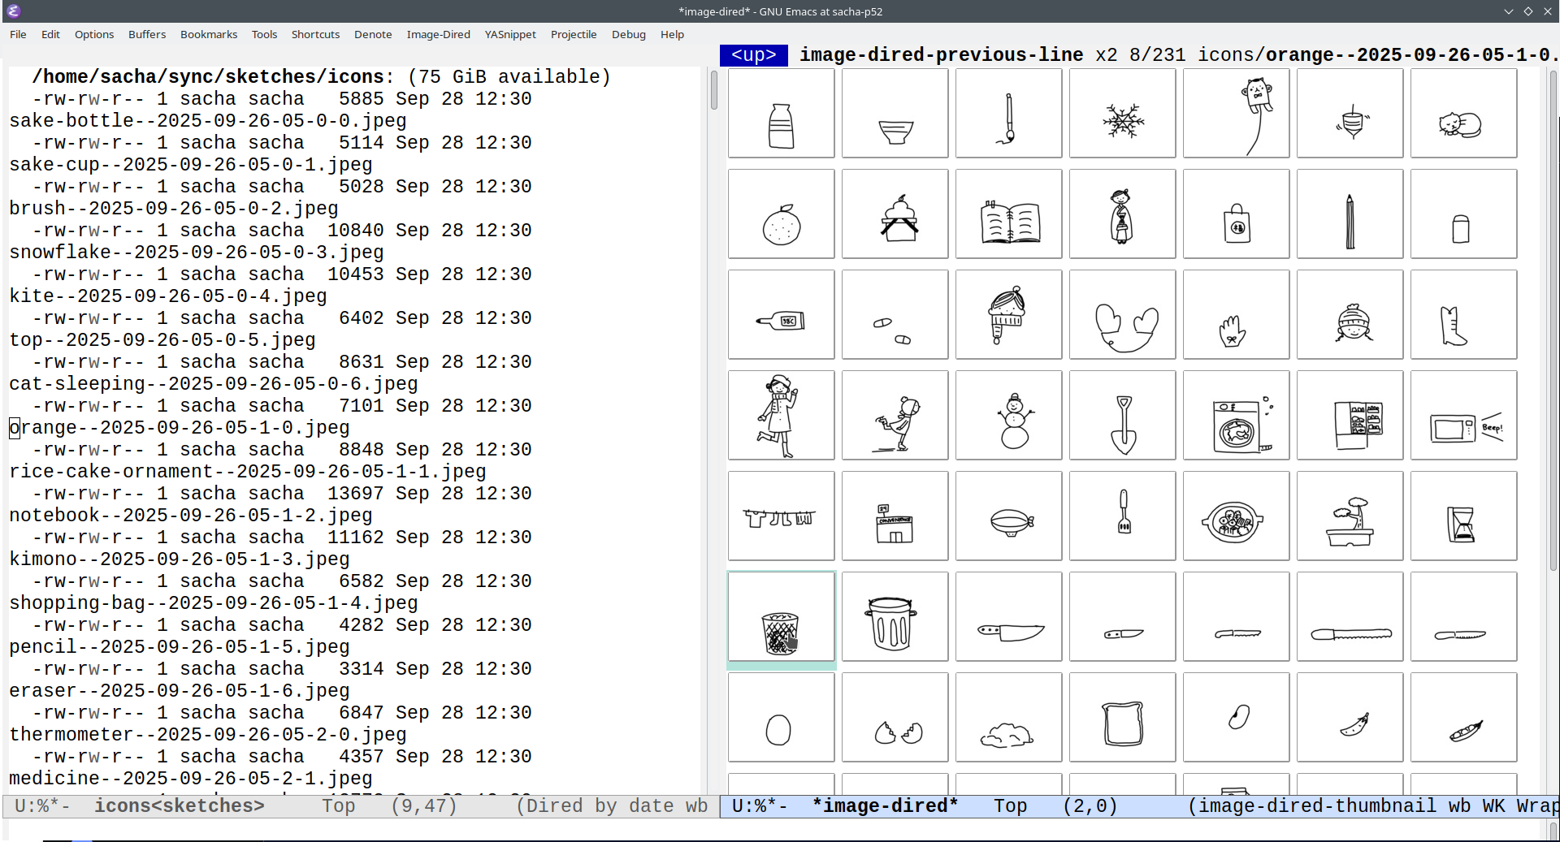The height and width of the screenshot is (842, 1560).
Task: Click the Dired pane vertical scrollbar
Action: (713, 89)
